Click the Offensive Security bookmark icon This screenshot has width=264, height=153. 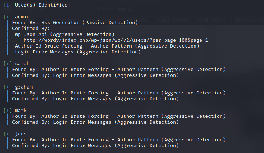click(231, 20)
